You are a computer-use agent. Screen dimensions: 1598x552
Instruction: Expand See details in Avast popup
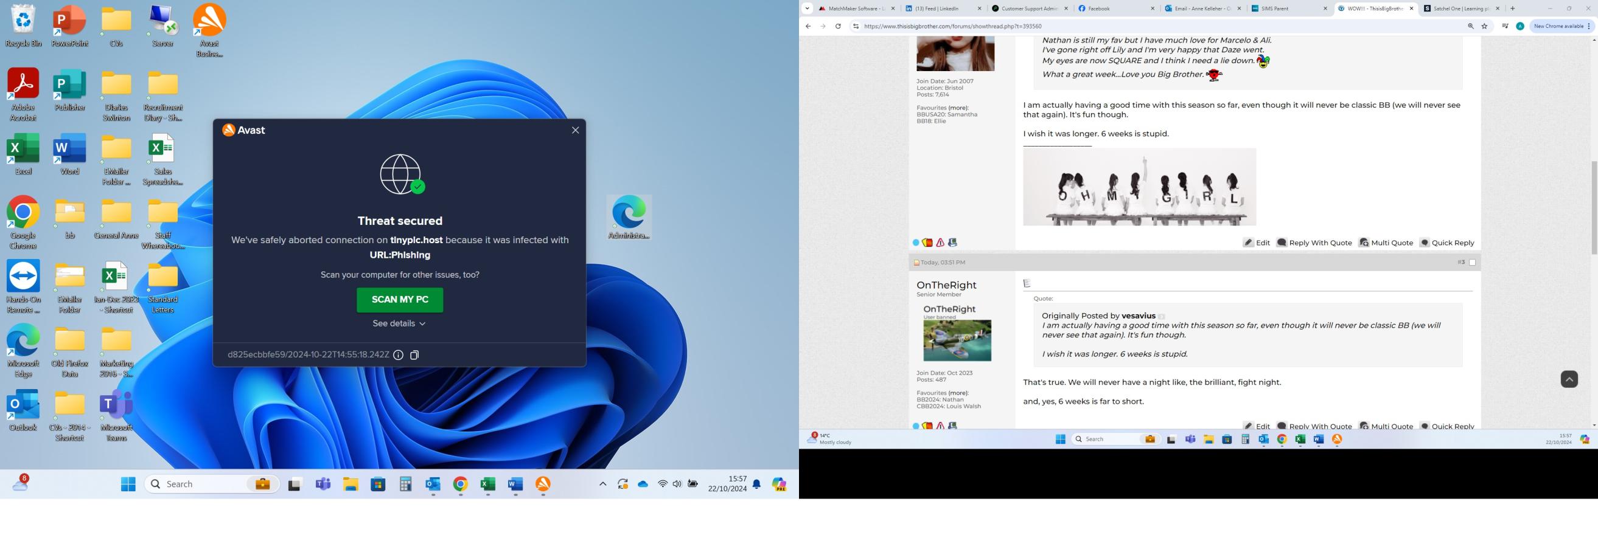(x=399, y=324)
